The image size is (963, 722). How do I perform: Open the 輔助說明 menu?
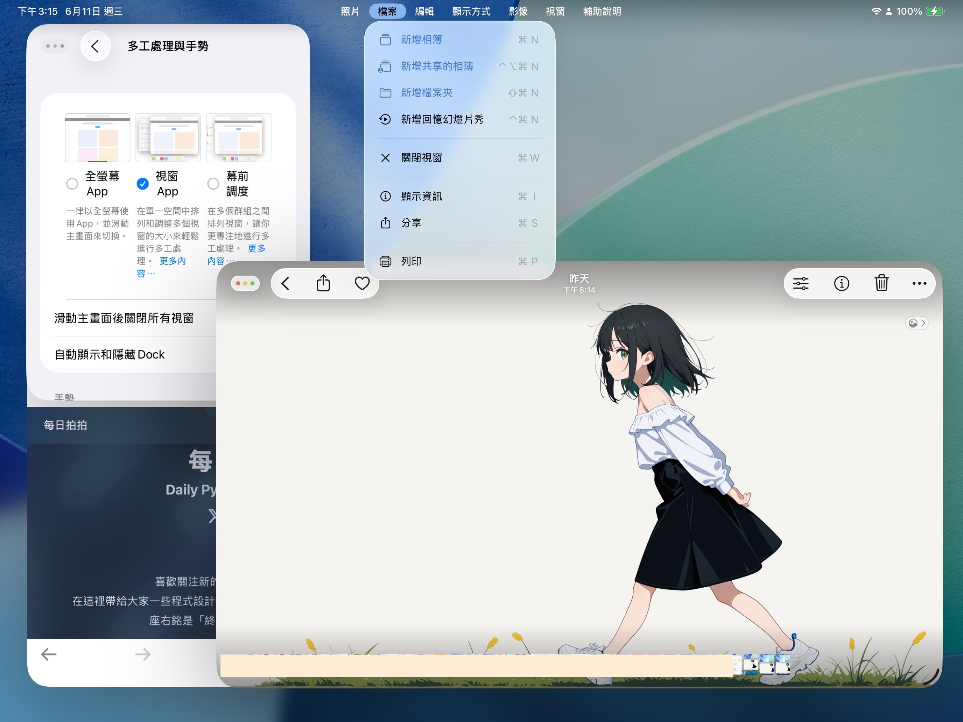[x=602, y=11]
